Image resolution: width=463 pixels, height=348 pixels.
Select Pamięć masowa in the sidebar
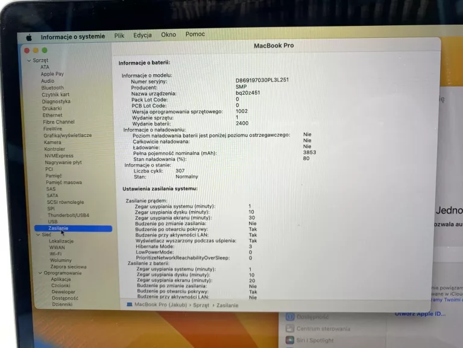click(64, 182)
